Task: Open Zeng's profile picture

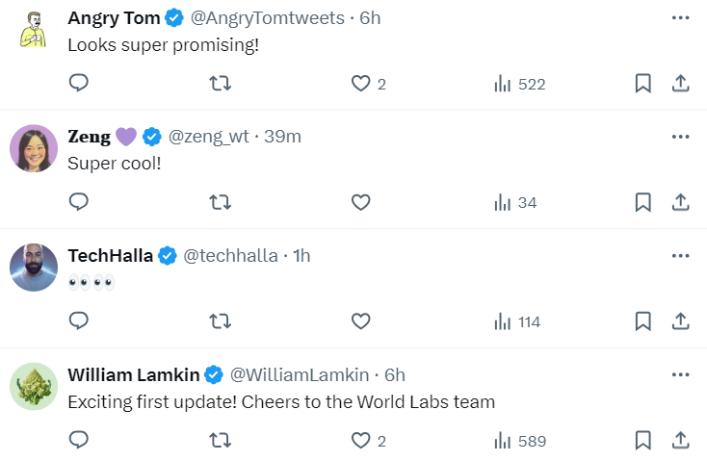Action: 34,148
